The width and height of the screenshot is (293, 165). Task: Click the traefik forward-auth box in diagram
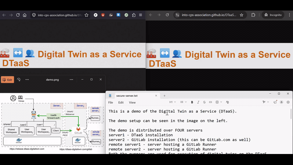tap(53, 116)
